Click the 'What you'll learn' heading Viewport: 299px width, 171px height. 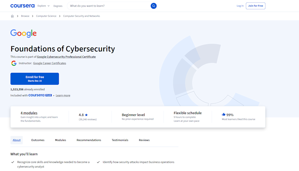click(24, 154)
